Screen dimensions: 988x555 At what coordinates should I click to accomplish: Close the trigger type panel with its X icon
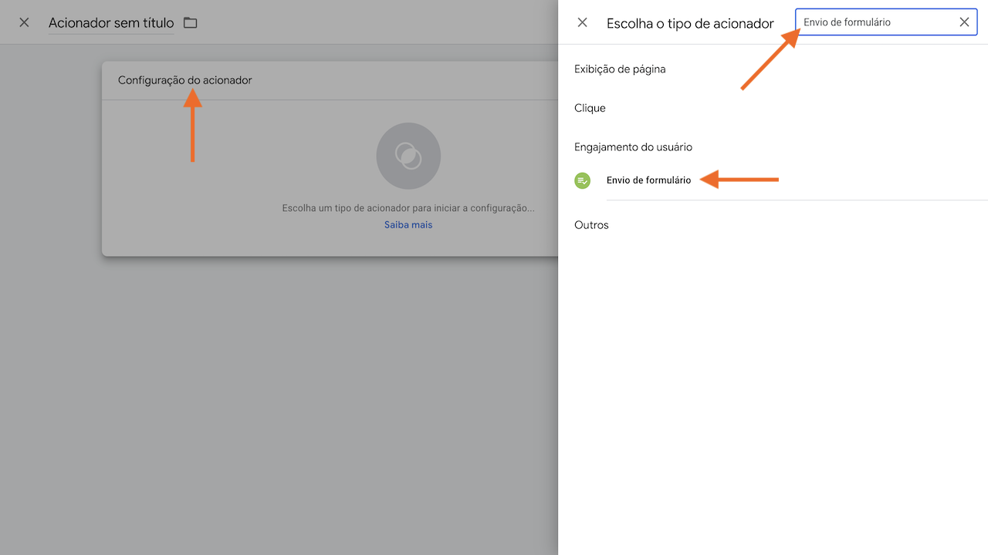(582, 23)
